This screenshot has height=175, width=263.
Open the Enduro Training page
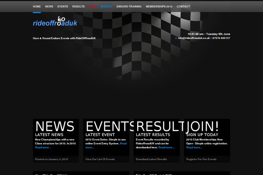129,7
